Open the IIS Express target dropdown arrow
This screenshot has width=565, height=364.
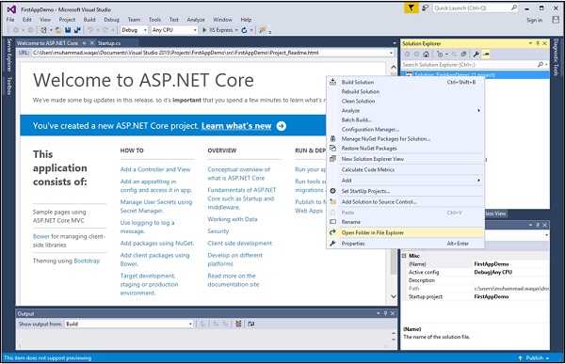[236, 30]
